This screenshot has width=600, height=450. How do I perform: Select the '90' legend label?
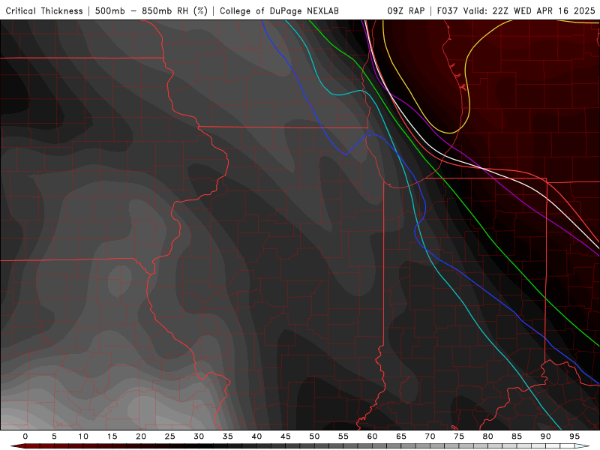pyautogui.click(x=546, y=436)
